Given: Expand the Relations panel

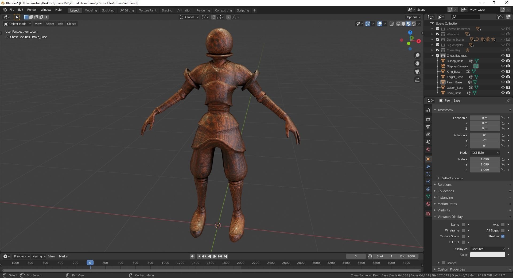Looking at the screenshot, I should [444, 185].
